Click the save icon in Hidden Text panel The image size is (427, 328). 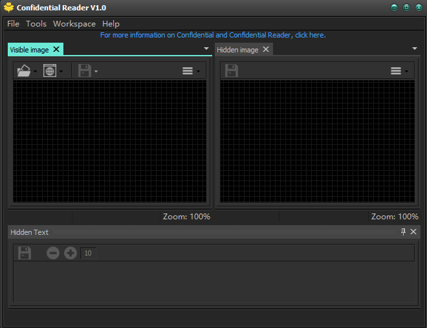click(25, 253)
